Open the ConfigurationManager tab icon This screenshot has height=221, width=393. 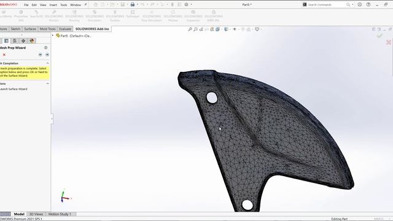[x=15, y=41]
